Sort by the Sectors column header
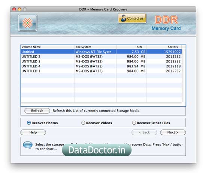This screenshot has width=206, height=177. 164,47
